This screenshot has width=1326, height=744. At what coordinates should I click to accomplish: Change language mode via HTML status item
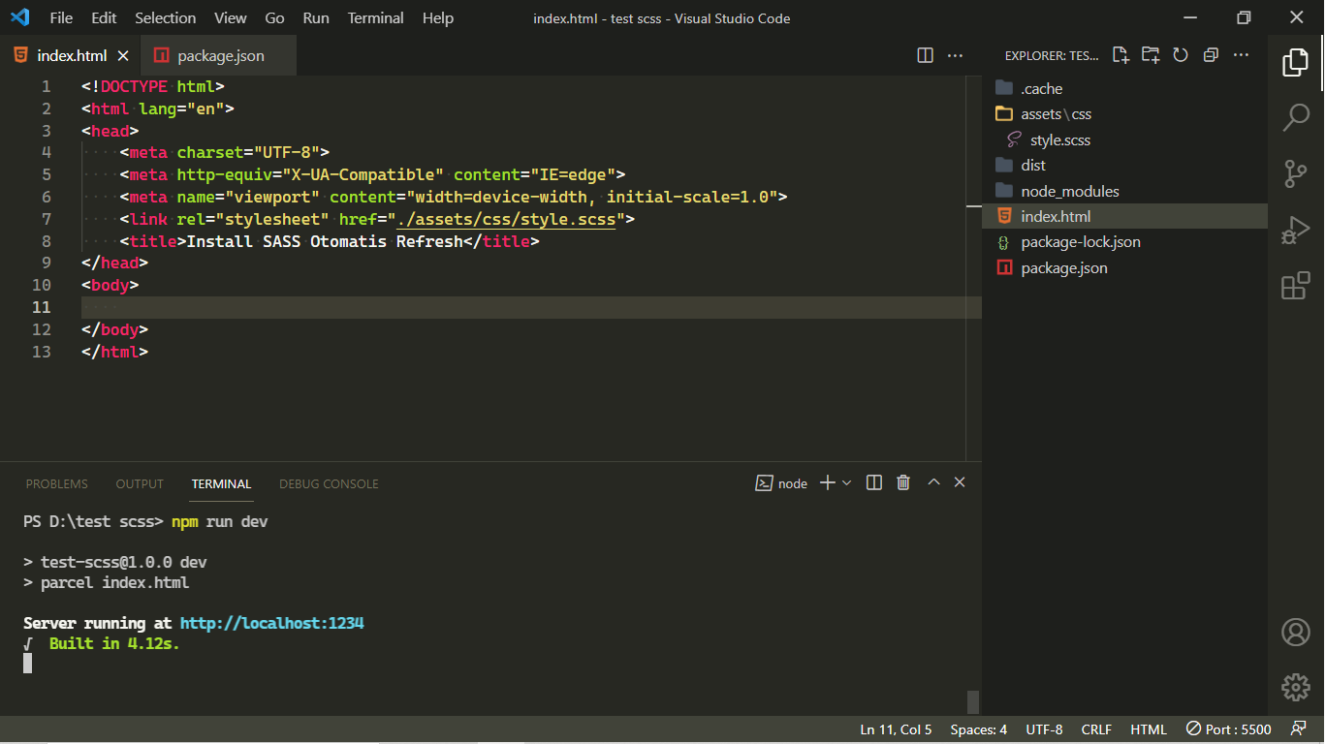click(x=1149, y=729)
